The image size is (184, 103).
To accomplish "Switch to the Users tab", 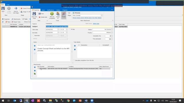I will click(x=43, y=10).
